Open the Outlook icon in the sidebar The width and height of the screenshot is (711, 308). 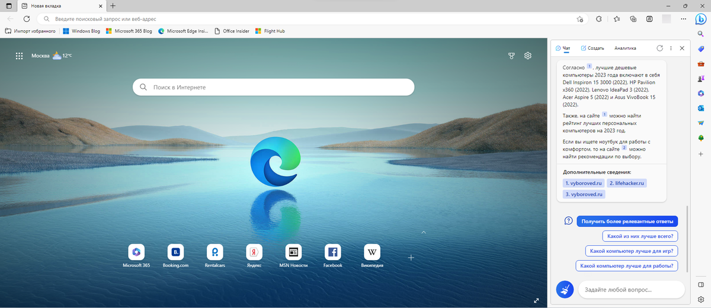coord(700,108)
